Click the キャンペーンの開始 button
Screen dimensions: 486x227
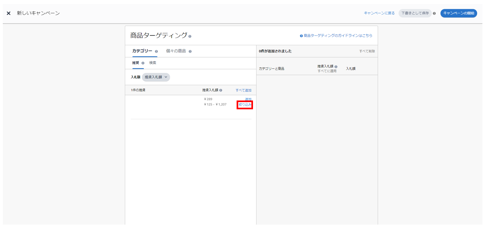[459, 13]
